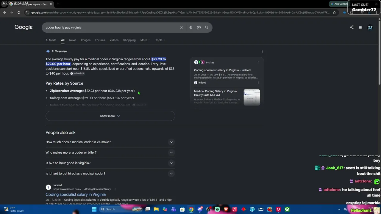Click the Ask Gemini button

(339, 4)
